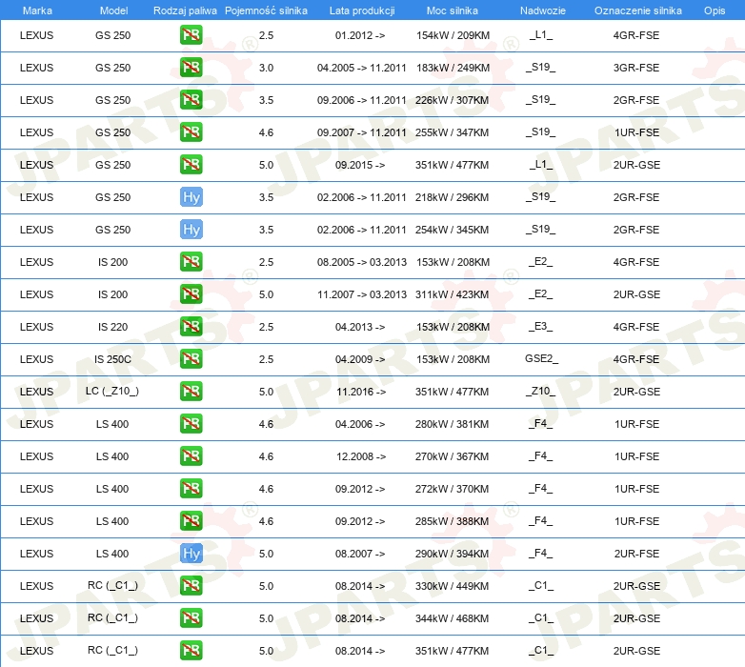Click the petrol fuel icon in IS 250C row
The width and height of the screenshot is (745, 667).
(191, 359)
